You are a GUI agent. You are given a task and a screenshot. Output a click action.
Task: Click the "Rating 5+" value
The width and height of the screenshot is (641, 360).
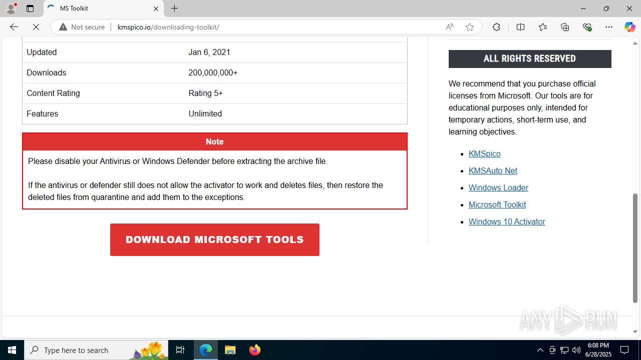coord(205,93)
